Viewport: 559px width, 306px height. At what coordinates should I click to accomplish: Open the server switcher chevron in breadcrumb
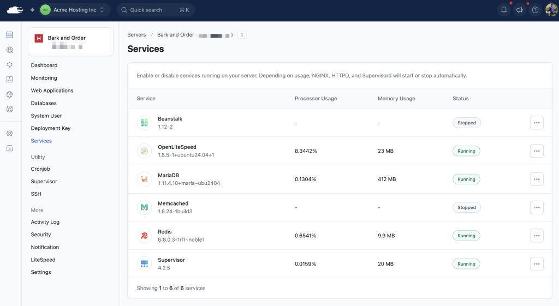tap(242, 35)
